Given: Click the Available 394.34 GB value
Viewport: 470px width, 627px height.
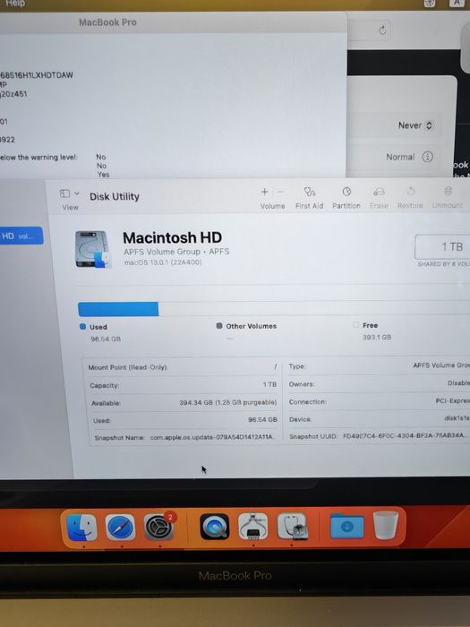Looking at the screenshot, I should pyautogui.click(x=227, y=402).
